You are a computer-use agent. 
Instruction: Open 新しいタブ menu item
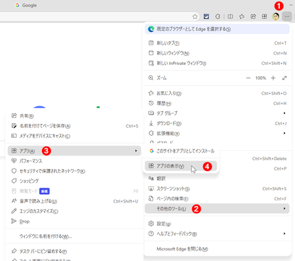(x=217, y=43)
